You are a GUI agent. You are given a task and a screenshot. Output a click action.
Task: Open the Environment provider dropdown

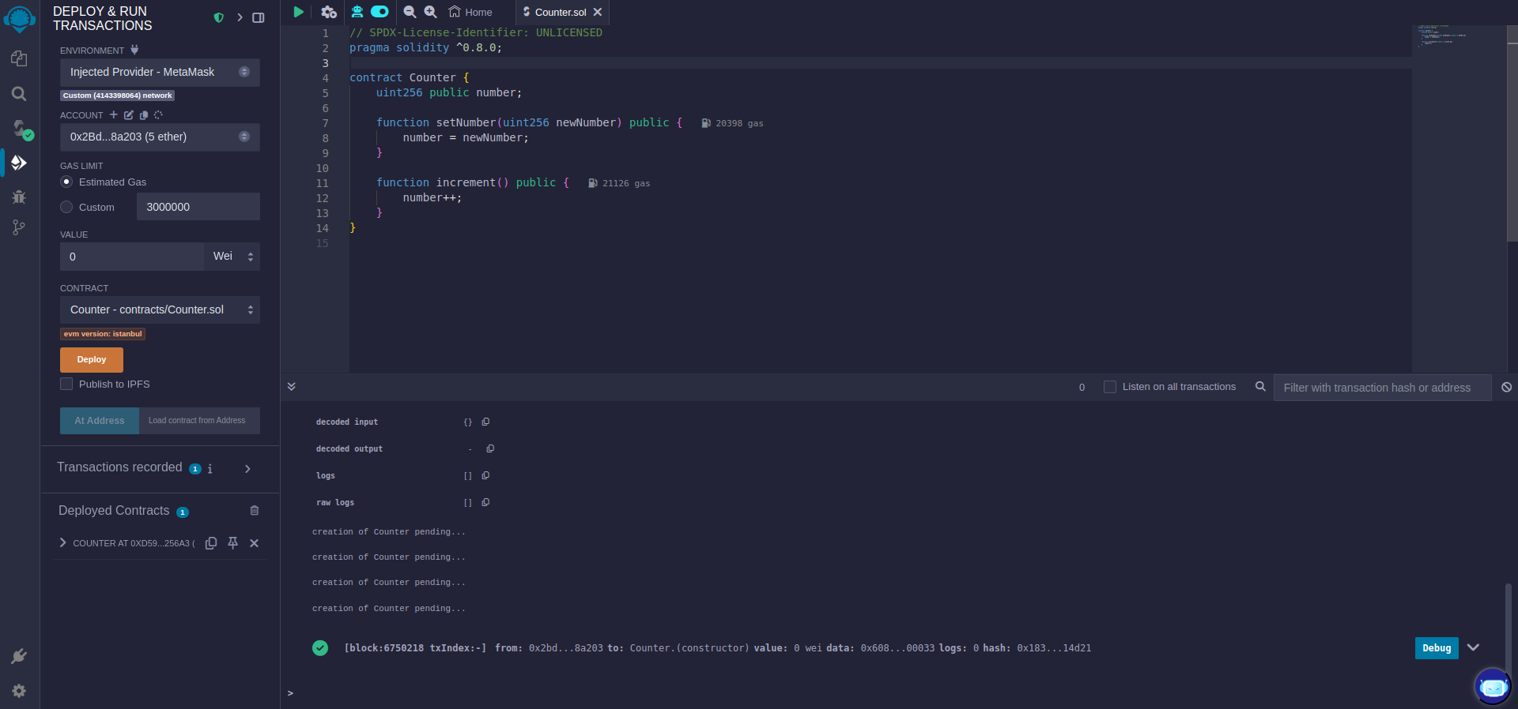(159, 72)
